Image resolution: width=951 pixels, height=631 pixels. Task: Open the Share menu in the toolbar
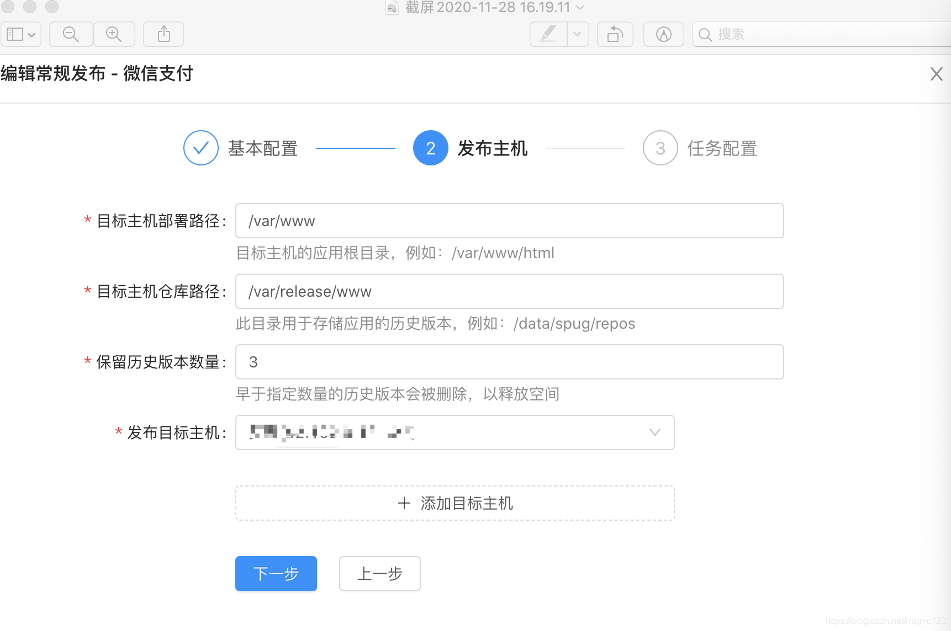tap(163, 34)
